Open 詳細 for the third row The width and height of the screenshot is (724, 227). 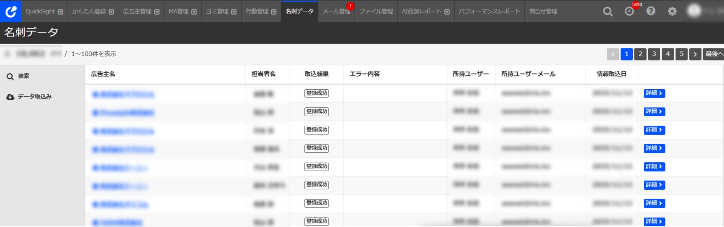[654, 130]
